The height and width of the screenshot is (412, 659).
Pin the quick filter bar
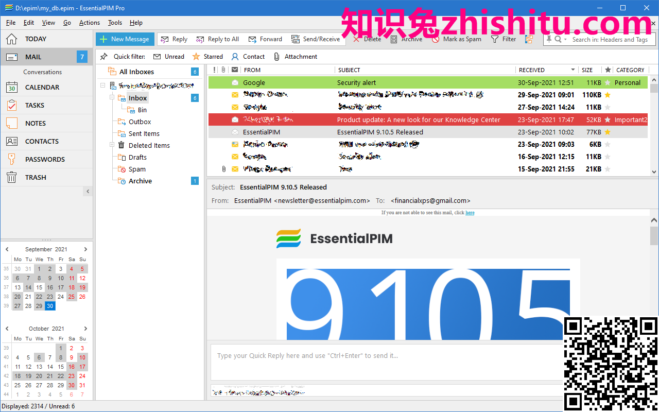[x=103, y=57]
